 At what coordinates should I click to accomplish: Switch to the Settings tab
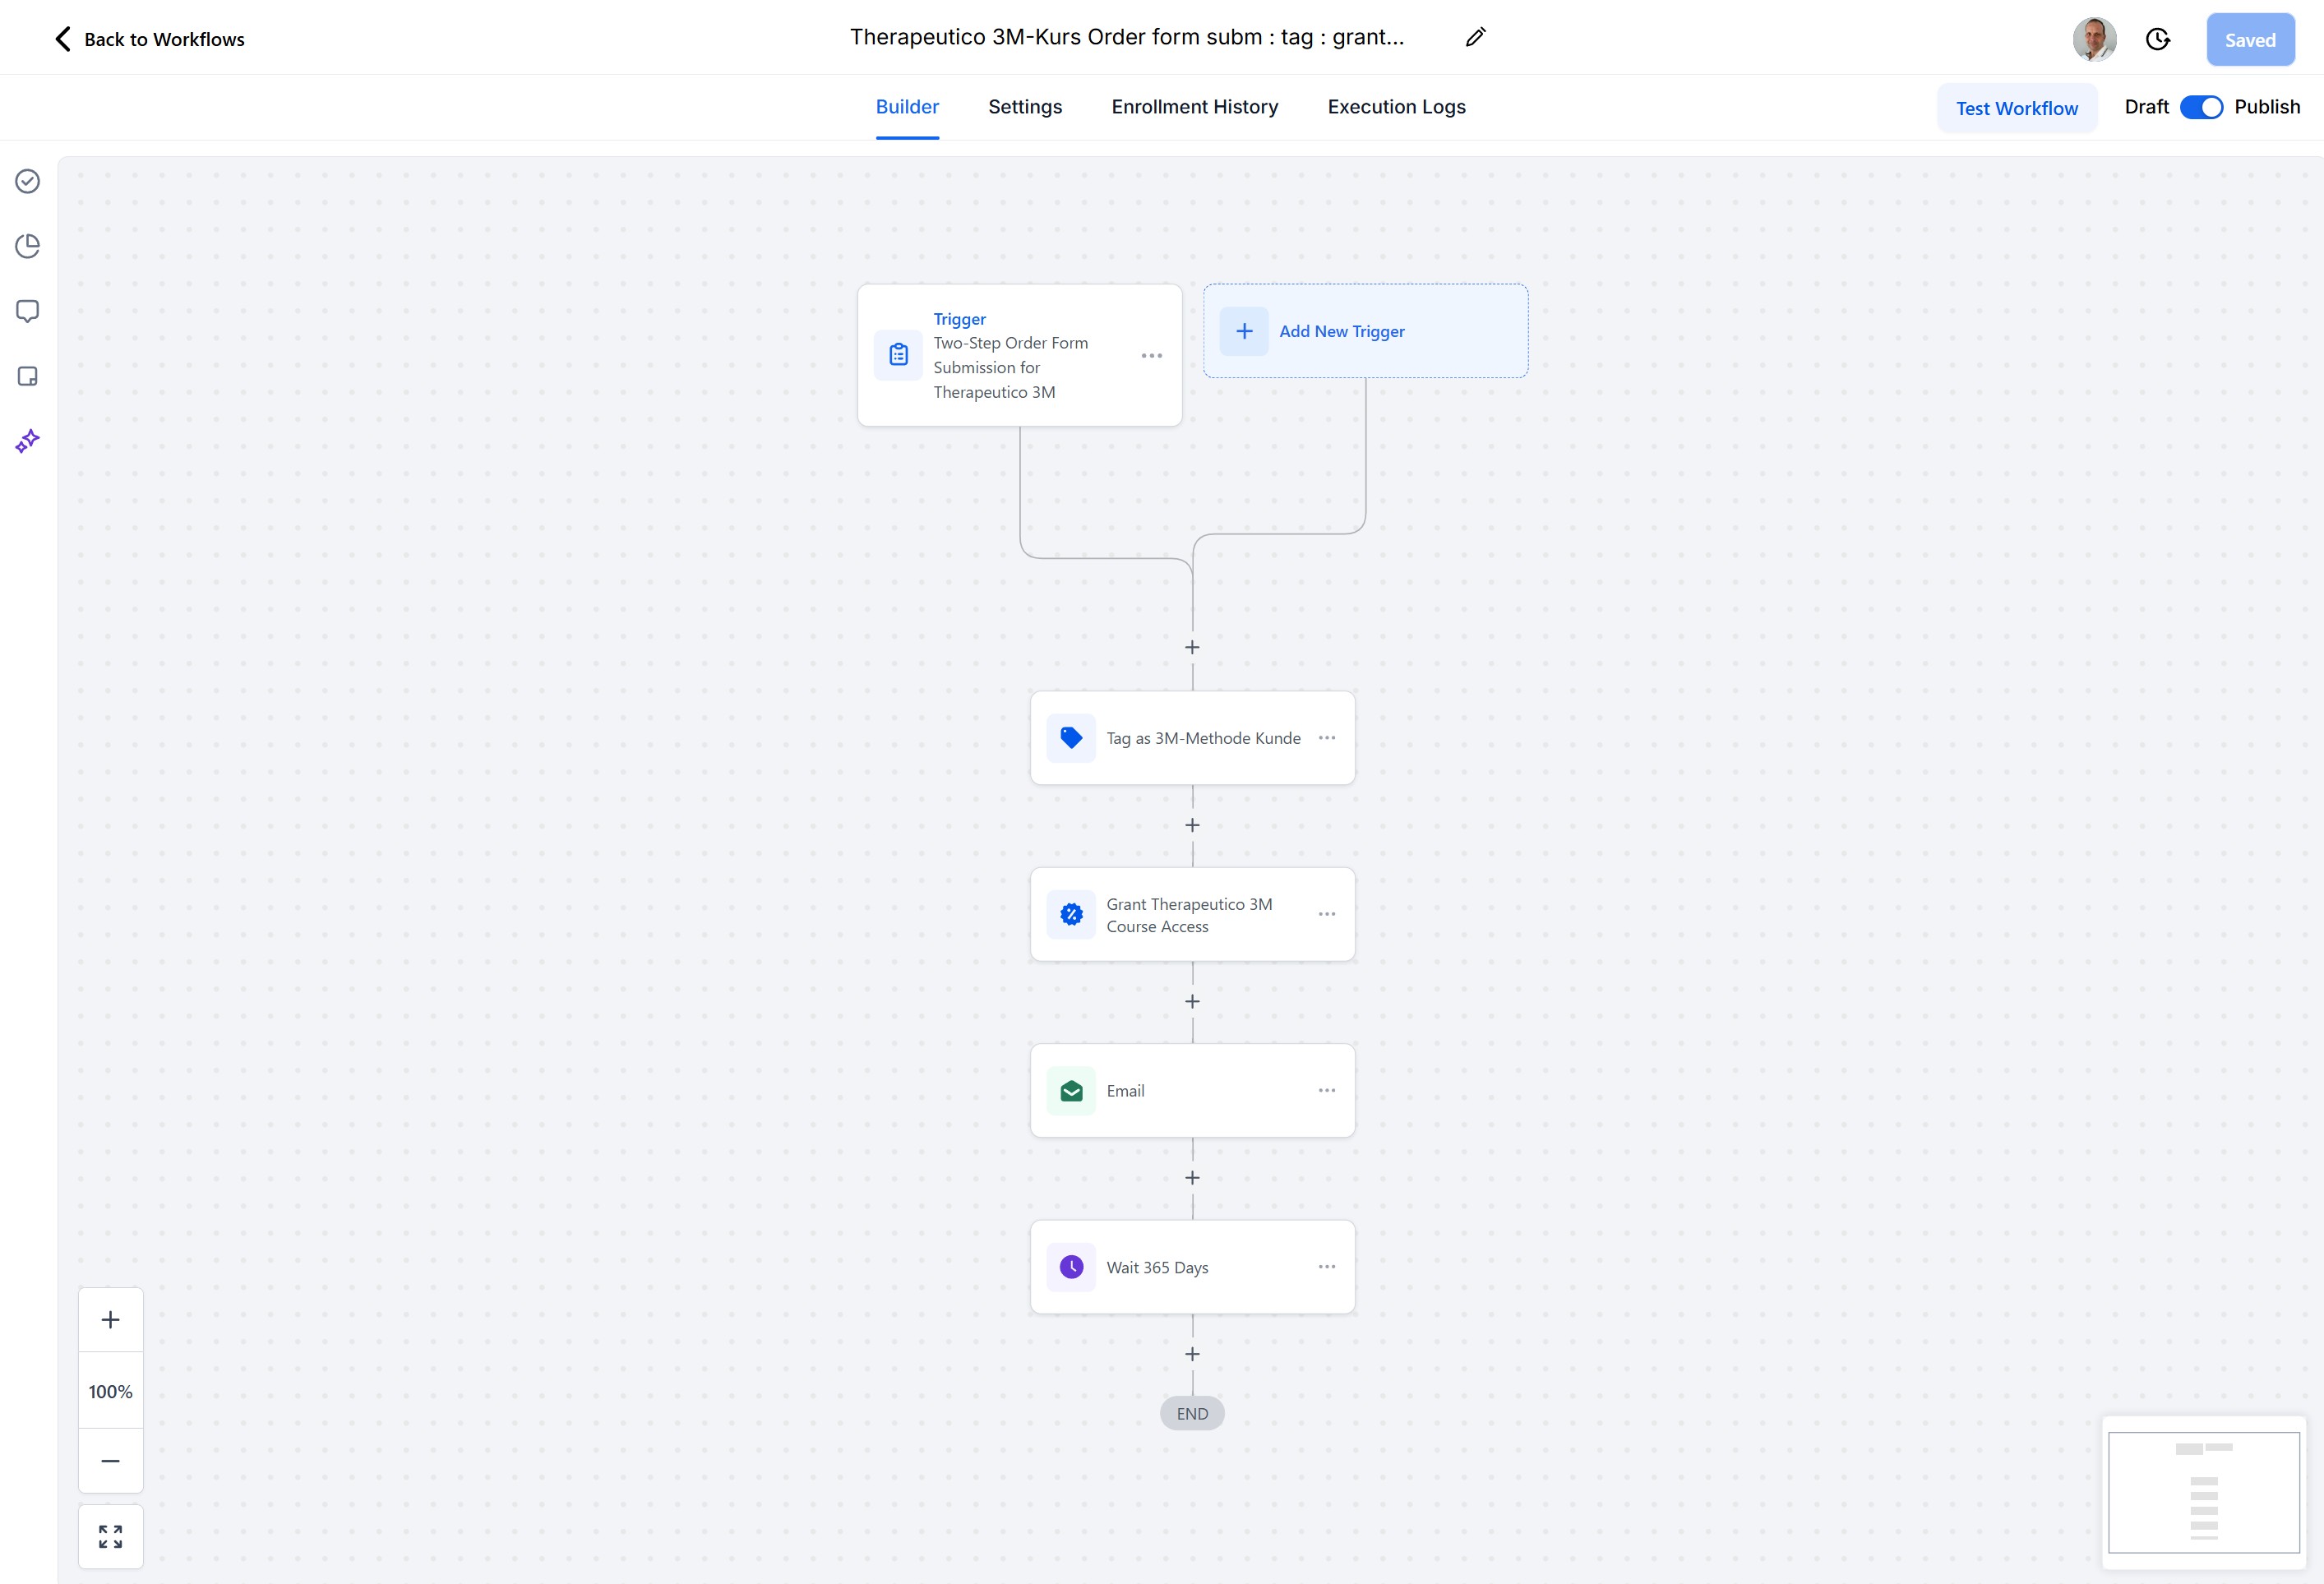1024,107
